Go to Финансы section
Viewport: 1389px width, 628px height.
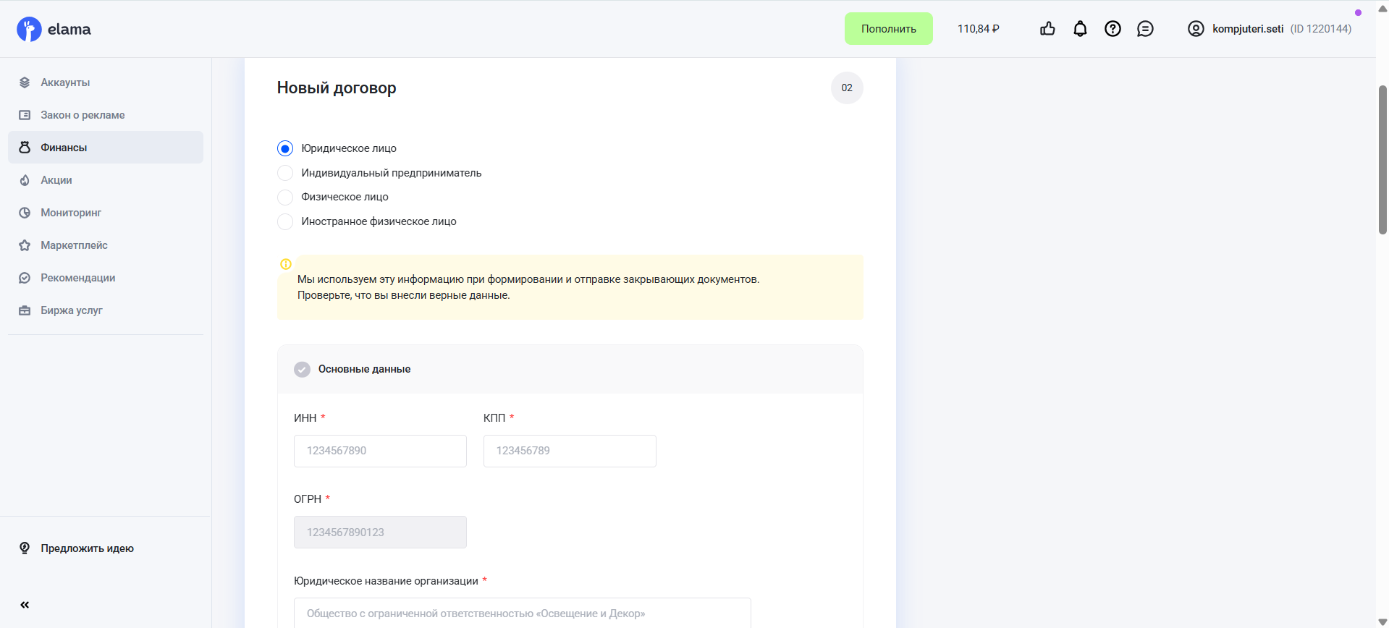pos(106,148)
